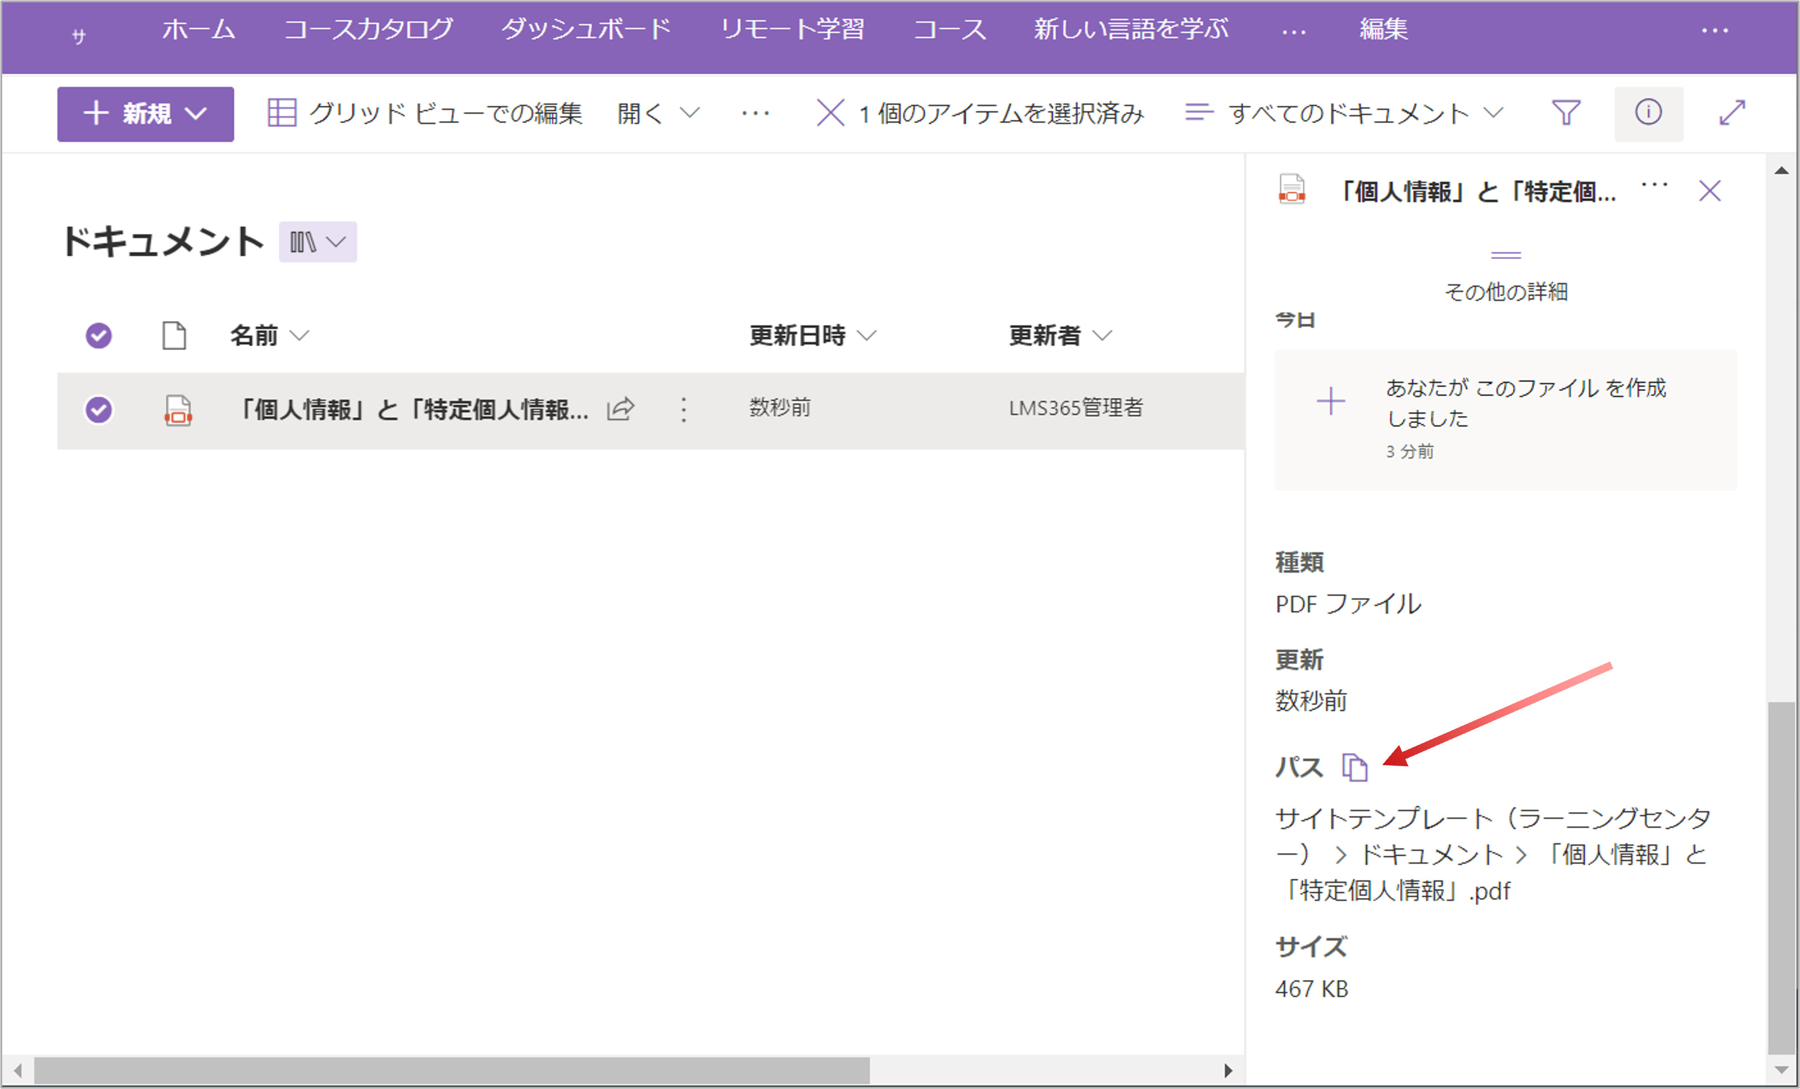The image size is (1800, 1089).
Task: Click the PDF file icon in the list row
Action: 177,410
